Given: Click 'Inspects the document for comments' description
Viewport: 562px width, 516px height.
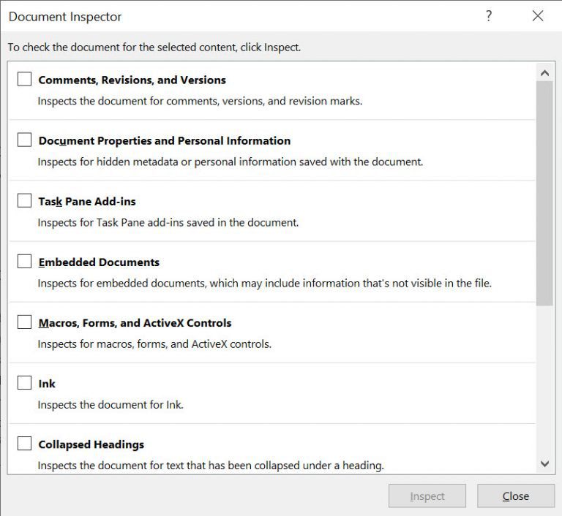Looking at the screenshot, I should point(200,101).
